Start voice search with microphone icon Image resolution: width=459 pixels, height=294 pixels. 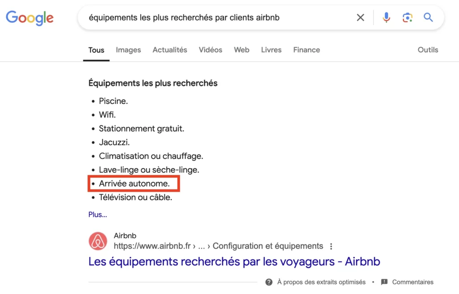pyautogui.click(x=386, y=17)
